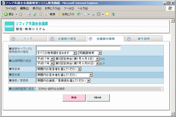Click the play icon on 会議録の閲覧 tab
This screenshot has height=117, width=176.
click(x=52, y=39)
